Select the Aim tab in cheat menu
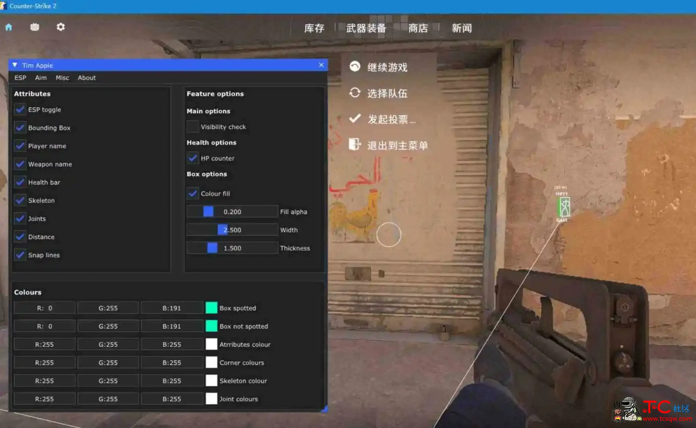Image resolution: width=696 pixels, height=428 pixels. pyautogui.click(x=40, y=77)
